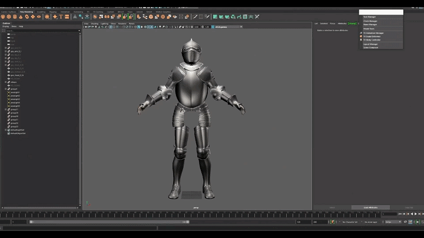The image size is (424, 238).
Task: Click the search field atop the popup menu
Action: (x=381, y=12)
